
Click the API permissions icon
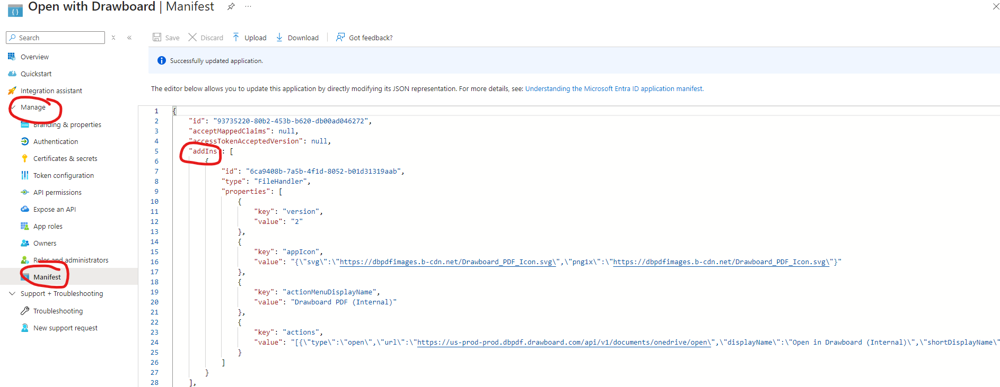(x=24, y=192)
